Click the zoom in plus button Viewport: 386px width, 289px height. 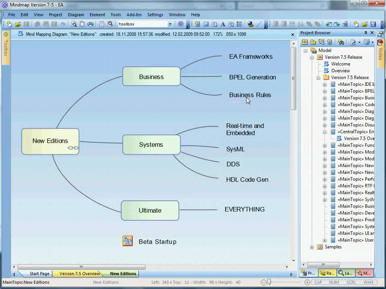tap(307, 282)
